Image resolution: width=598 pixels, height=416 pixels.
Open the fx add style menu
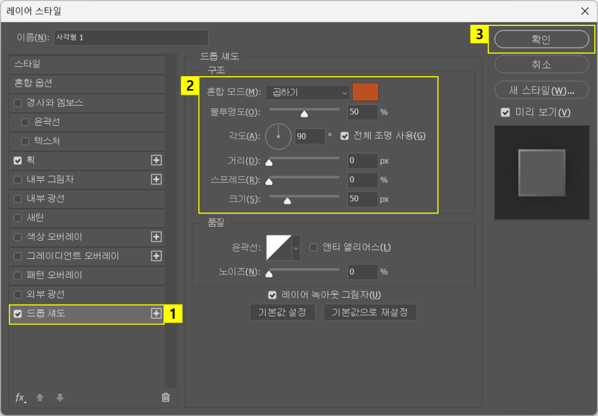click(20, 397)
